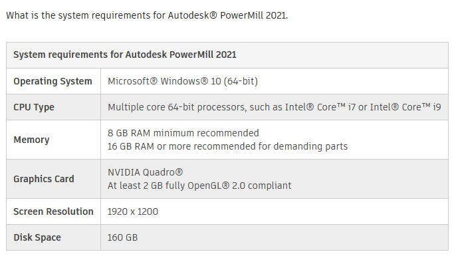Click the Operating System row label

pos(53,81)
